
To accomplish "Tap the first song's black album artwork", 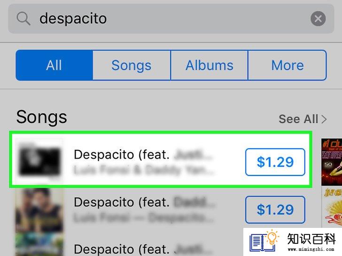I will pos(39,160).
